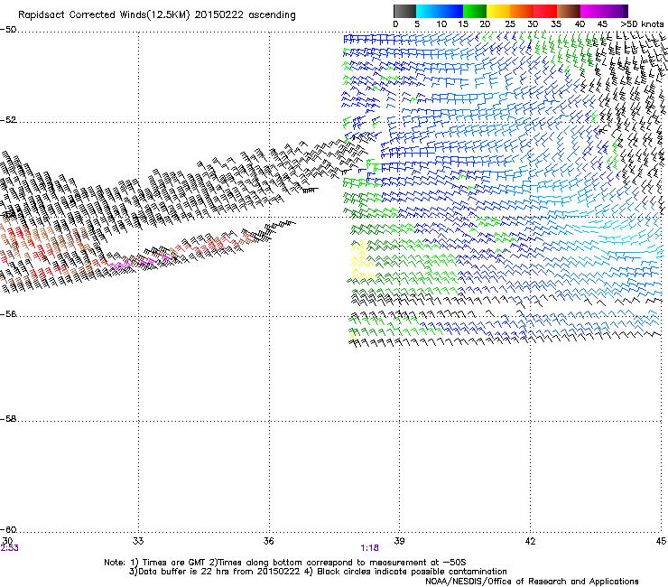
Task: Click latitude axis label '-50'
Action: [8, 30]
